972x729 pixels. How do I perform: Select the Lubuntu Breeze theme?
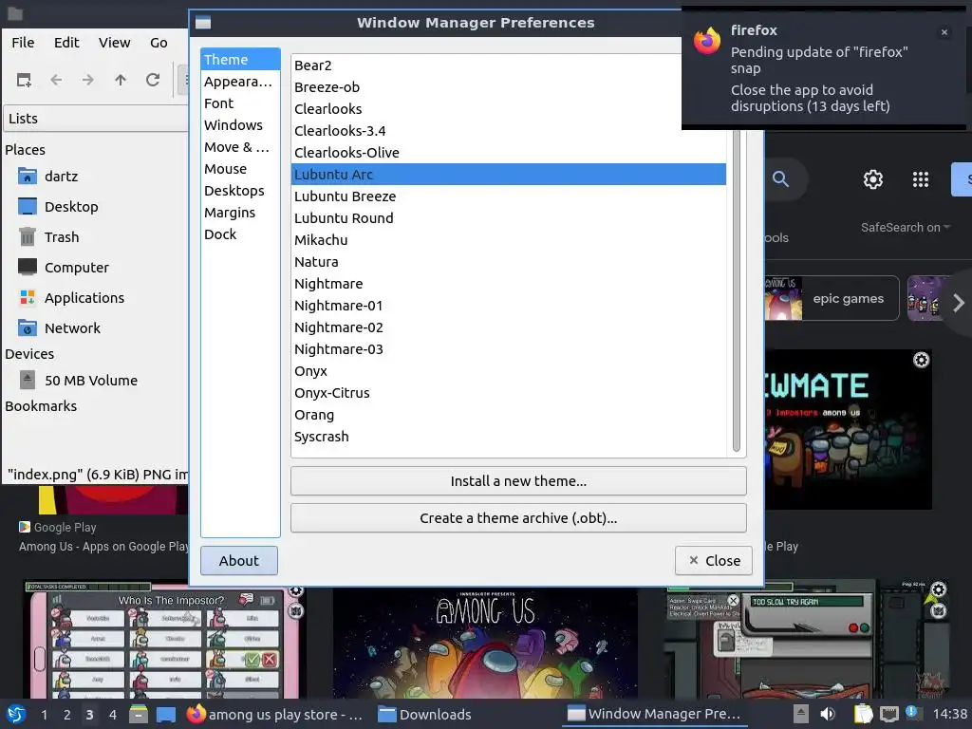point(509,196)
